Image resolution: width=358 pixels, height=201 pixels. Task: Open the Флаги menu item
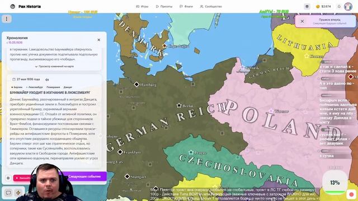(x=186, y=6)
